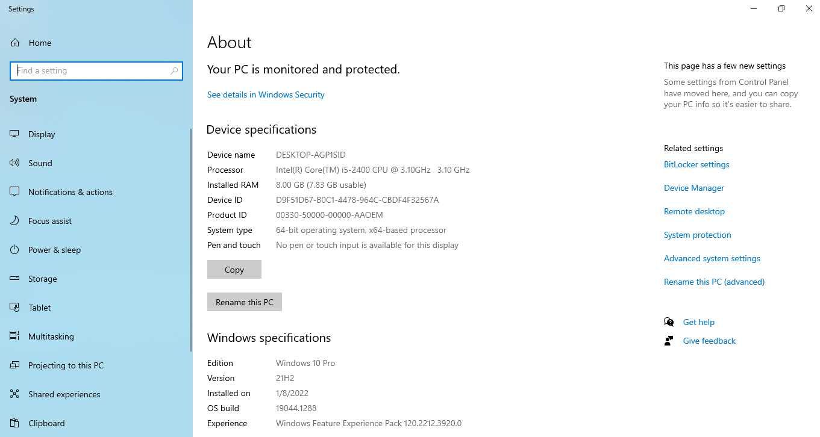Screen dimensions: 820x437
Task: Click system type 64-bit operating system
Action: click(361, 230)
